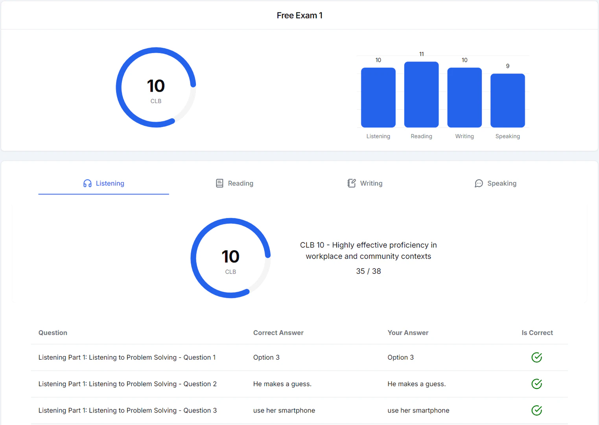The image size is (599, 425).
Task: Click the speech bubble icon beside Speaking
Action: tap(479, 183)
